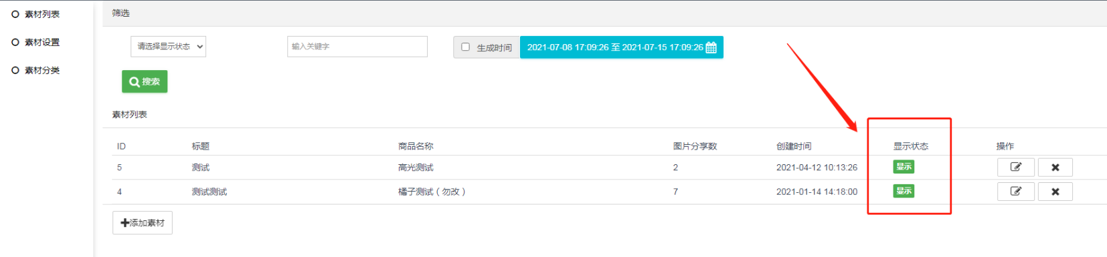This screenshot has width=1107, height=257.
Task: Open the blue date range picker
Action: [x=622, y=47]
